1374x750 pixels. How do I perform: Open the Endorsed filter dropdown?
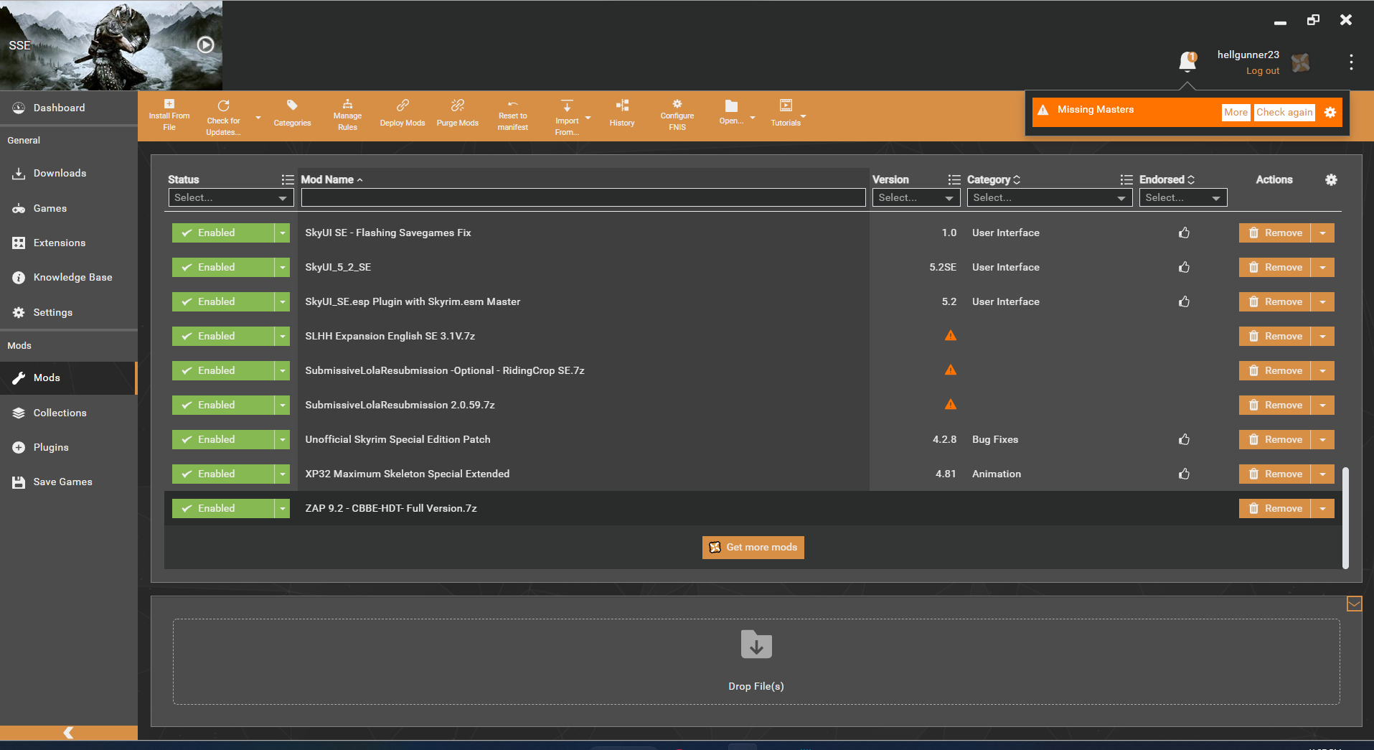(1183, 197)
